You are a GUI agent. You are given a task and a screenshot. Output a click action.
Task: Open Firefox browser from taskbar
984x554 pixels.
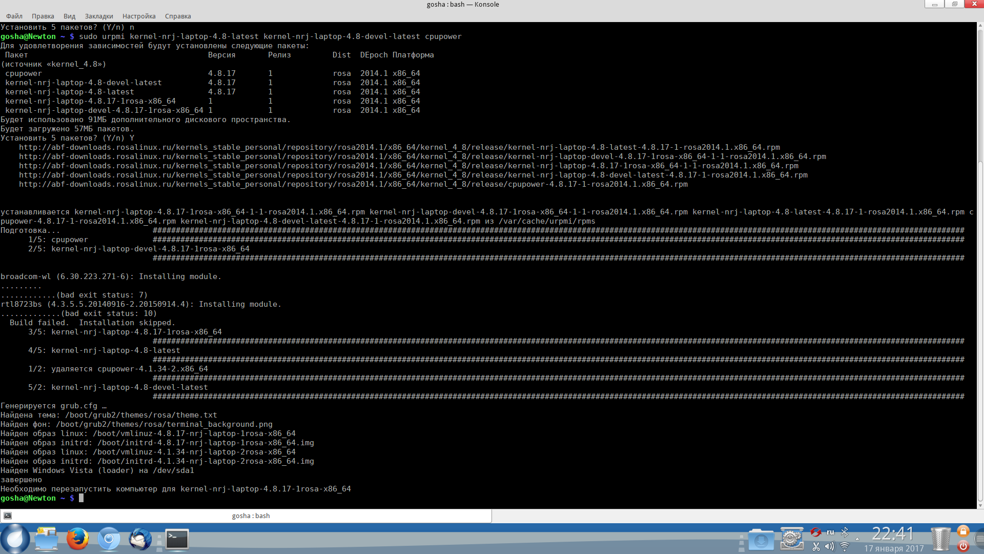coord(77,539)
